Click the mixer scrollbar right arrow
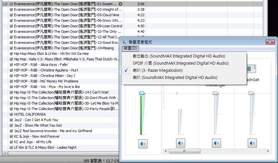 click(268, 151)
